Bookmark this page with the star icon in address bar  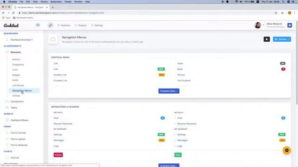[276, 13]
